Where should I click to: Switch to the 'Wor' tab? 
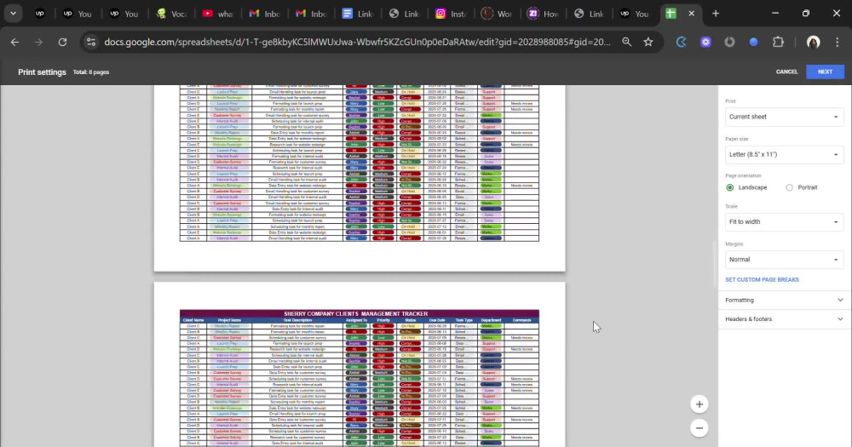point(498,14)
